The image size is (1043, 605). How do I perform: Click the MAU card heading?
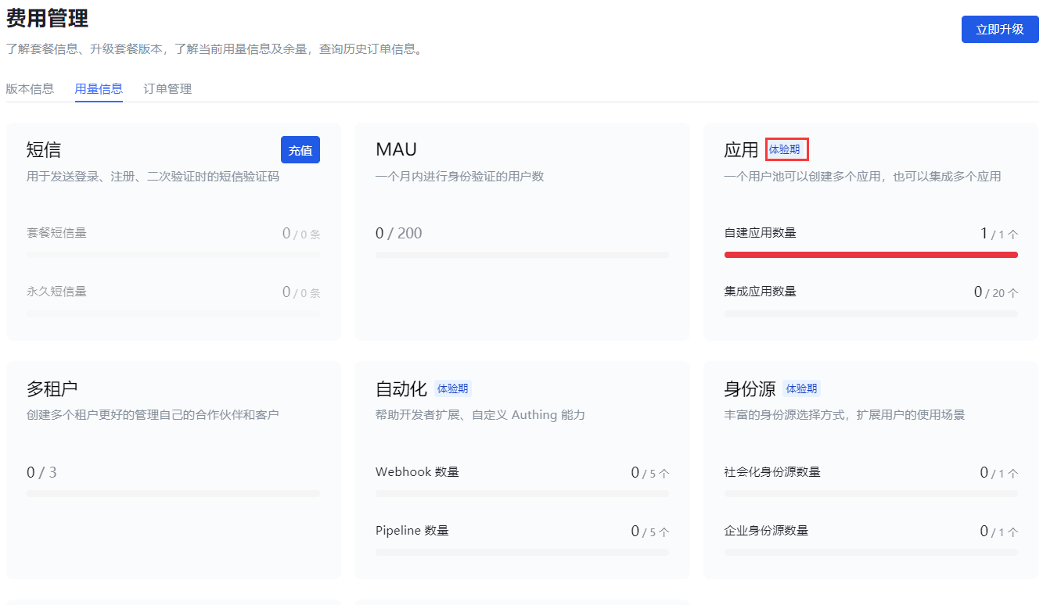396,149
